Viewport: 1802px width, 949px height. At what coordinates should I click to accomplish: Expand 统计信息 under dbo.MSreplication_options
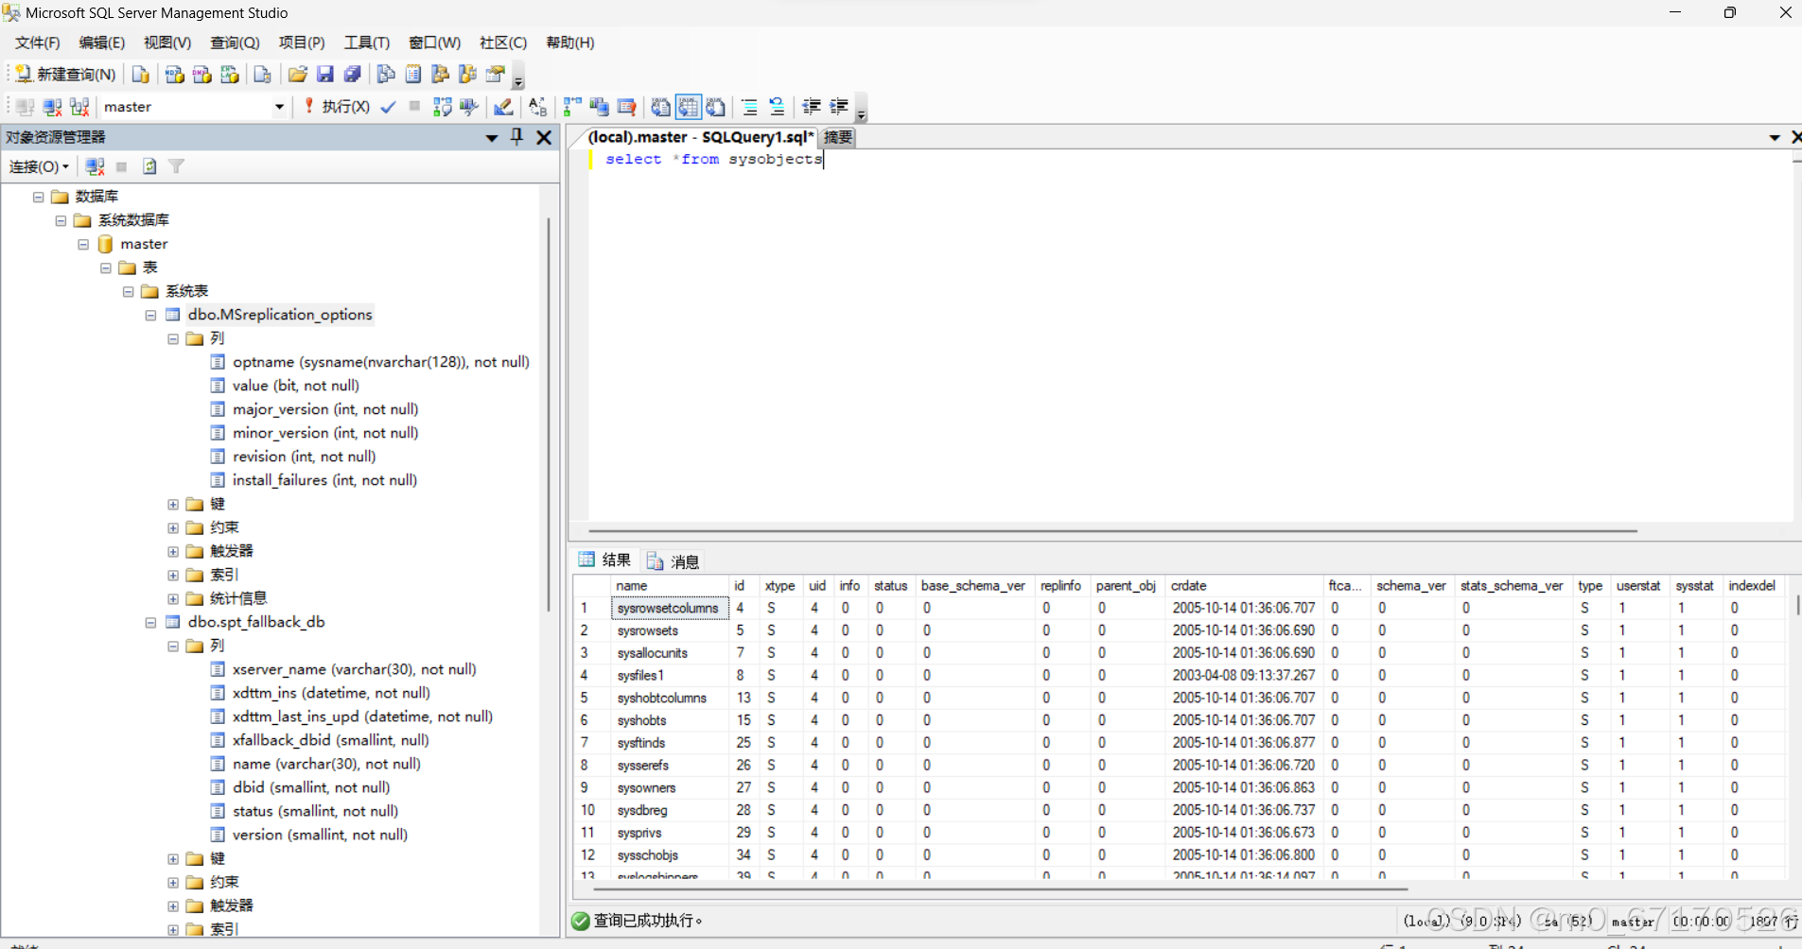[173, 598]
